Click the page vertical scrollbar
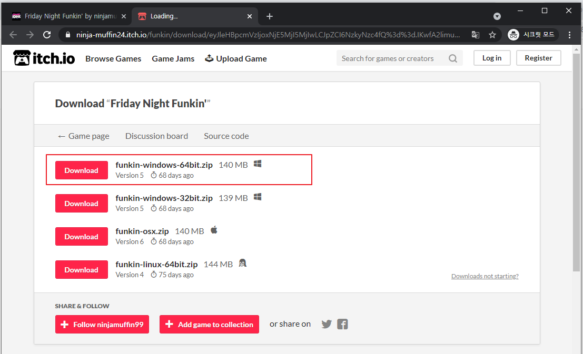This screenshot has width=583, height=354. (576, 163)
